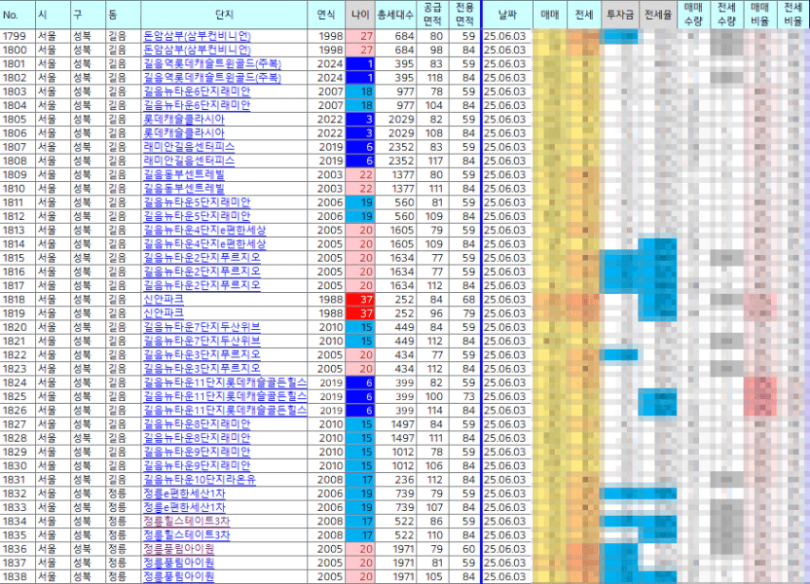
Task: Open 롯데캐슬클라시아 link in row 1805
Action: (x=183, y=120)
